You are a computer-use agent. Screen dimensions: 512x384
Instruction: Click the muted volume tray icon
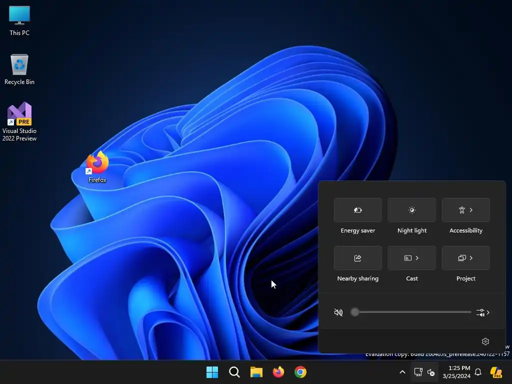pos(431,372)
